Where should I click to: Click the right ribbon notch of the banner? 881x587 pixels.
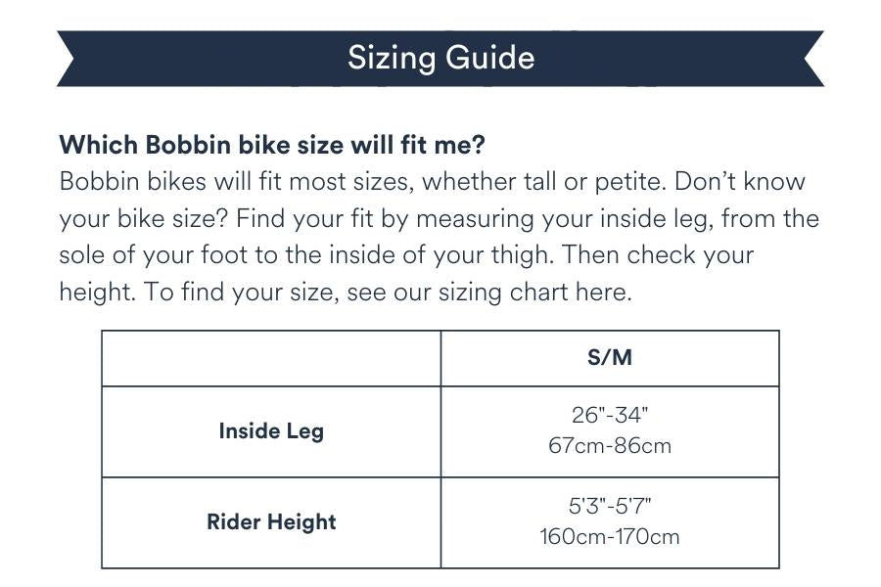click(x=814, y=59)
